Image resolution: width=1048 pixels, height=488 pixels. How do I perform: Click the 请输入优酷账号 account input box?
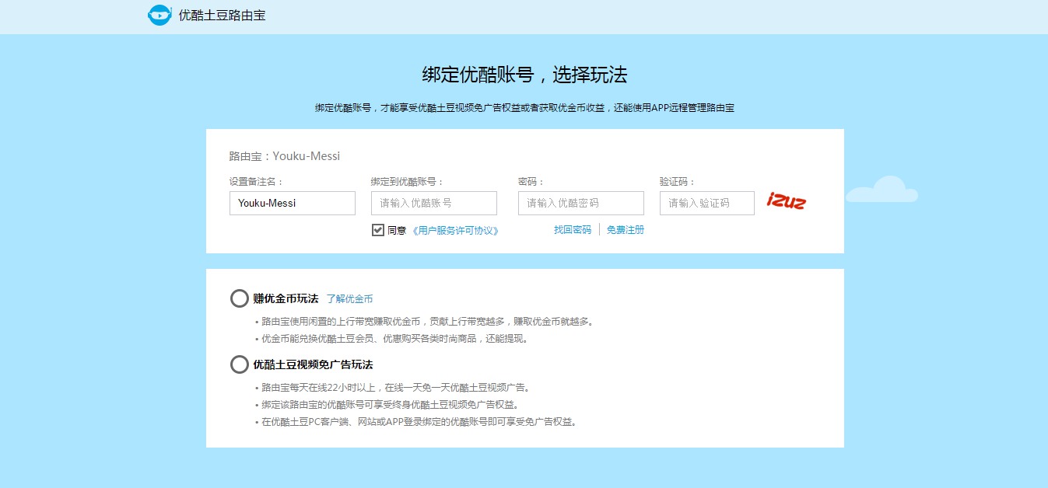433,203
